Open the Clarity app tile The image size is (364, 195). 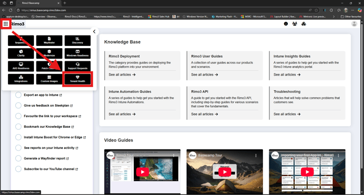21,53
